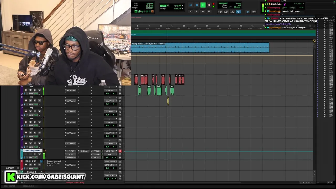The width and height of the screenshot is (336, 189).
Task: Mute the V6 track
Action: 39,133
